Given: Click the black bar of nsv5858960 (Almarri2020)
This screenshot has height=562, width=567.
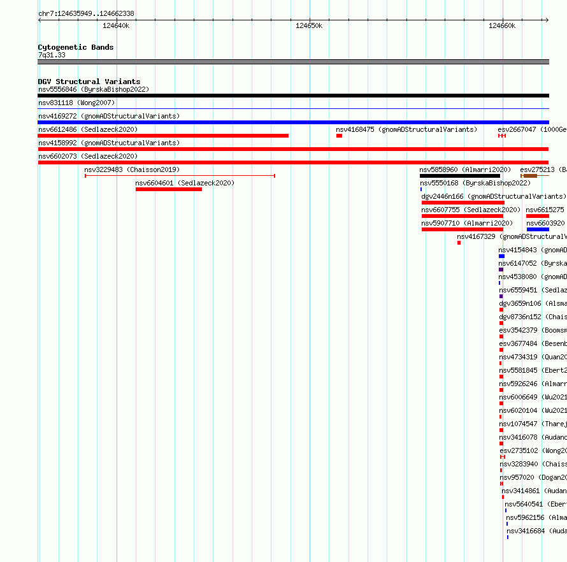Looking at the screenshot, I should click(460, 176).
